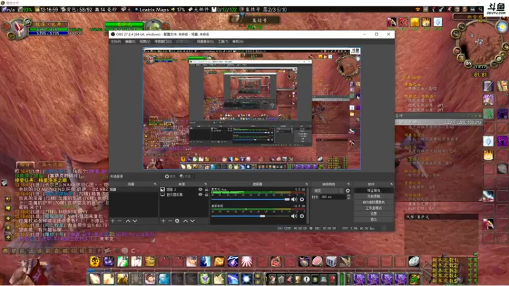Move scene down using Scenes panel down arrow
The image size is (509, 286).
click(135, 221)
